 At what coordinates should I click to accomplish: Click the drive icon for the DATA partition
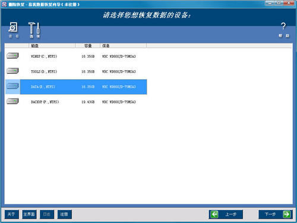(12, 86)
